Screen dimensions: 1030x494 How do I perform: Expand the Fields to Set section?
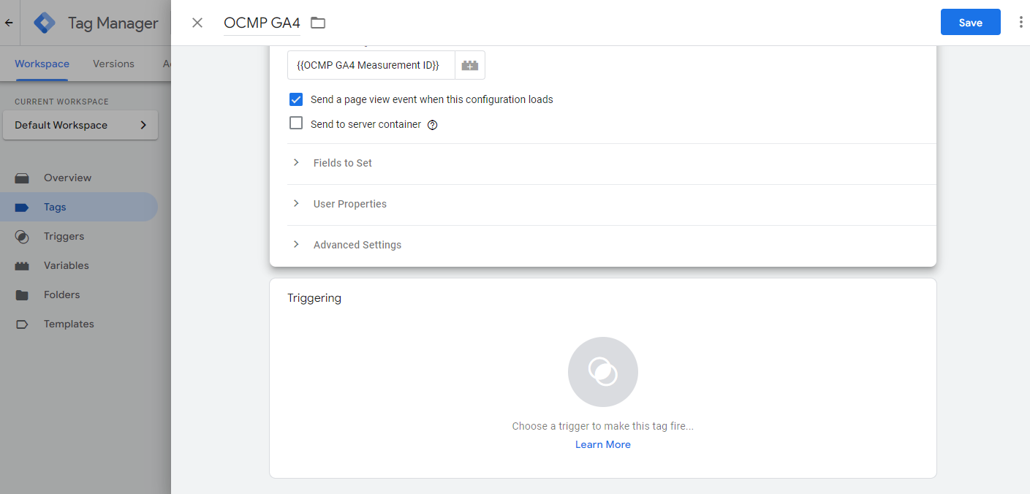click(x=603, y=163)
